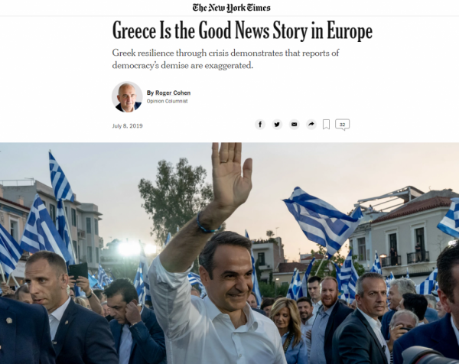This screenshot has width=459, height=364.
Task: Click Roger Cohen's round profile photo
Action: click(127, 97)
